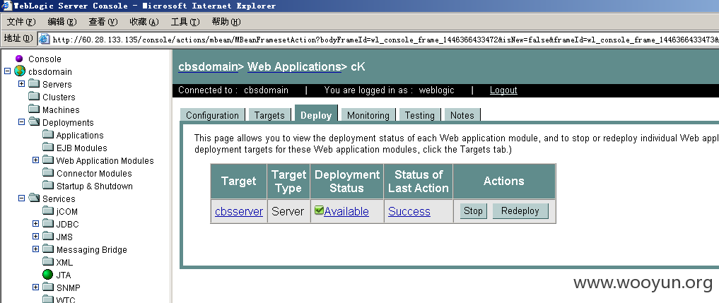
Task: Open the 查看(V) menu
Action: pos(103,22)
